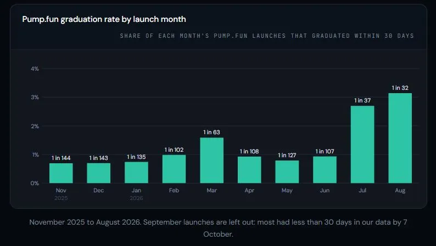Click the 'Apr' month axis label
The width and height of the screenshot is (436, 246).
(x=249, y=190)
